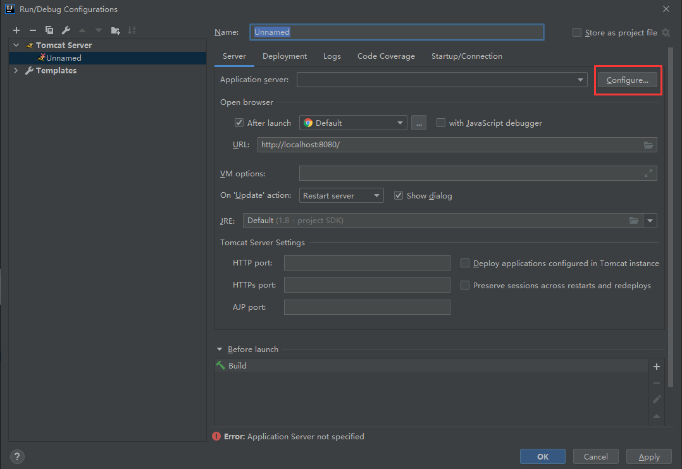Click the Templates tree label
This screenshot has width=682, height=469.
[x=56, y=70]
